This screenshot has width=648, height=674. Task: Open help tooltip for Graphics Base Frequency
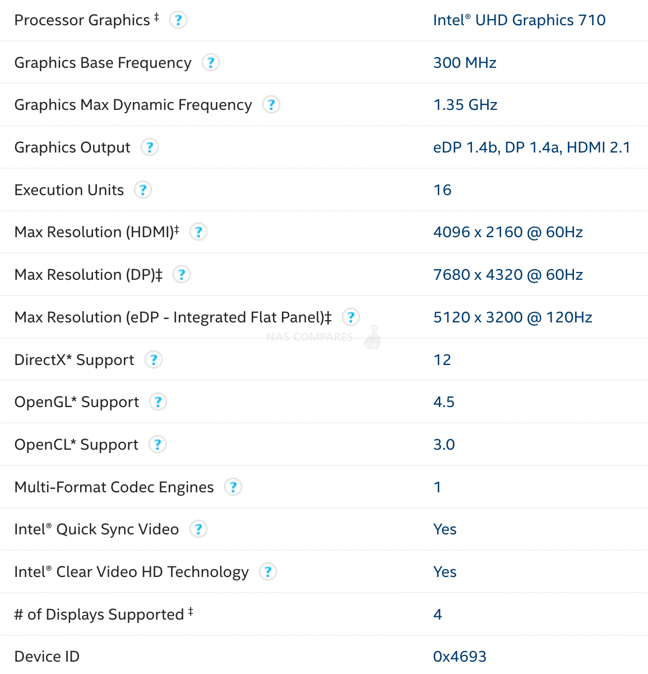[x=210, y=62]
